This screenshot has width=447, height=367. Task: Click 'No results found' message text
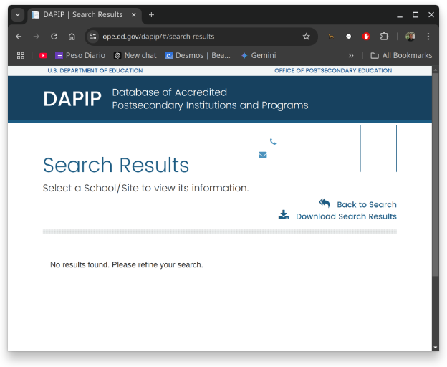pyautogui.click(x=127, y=265)
